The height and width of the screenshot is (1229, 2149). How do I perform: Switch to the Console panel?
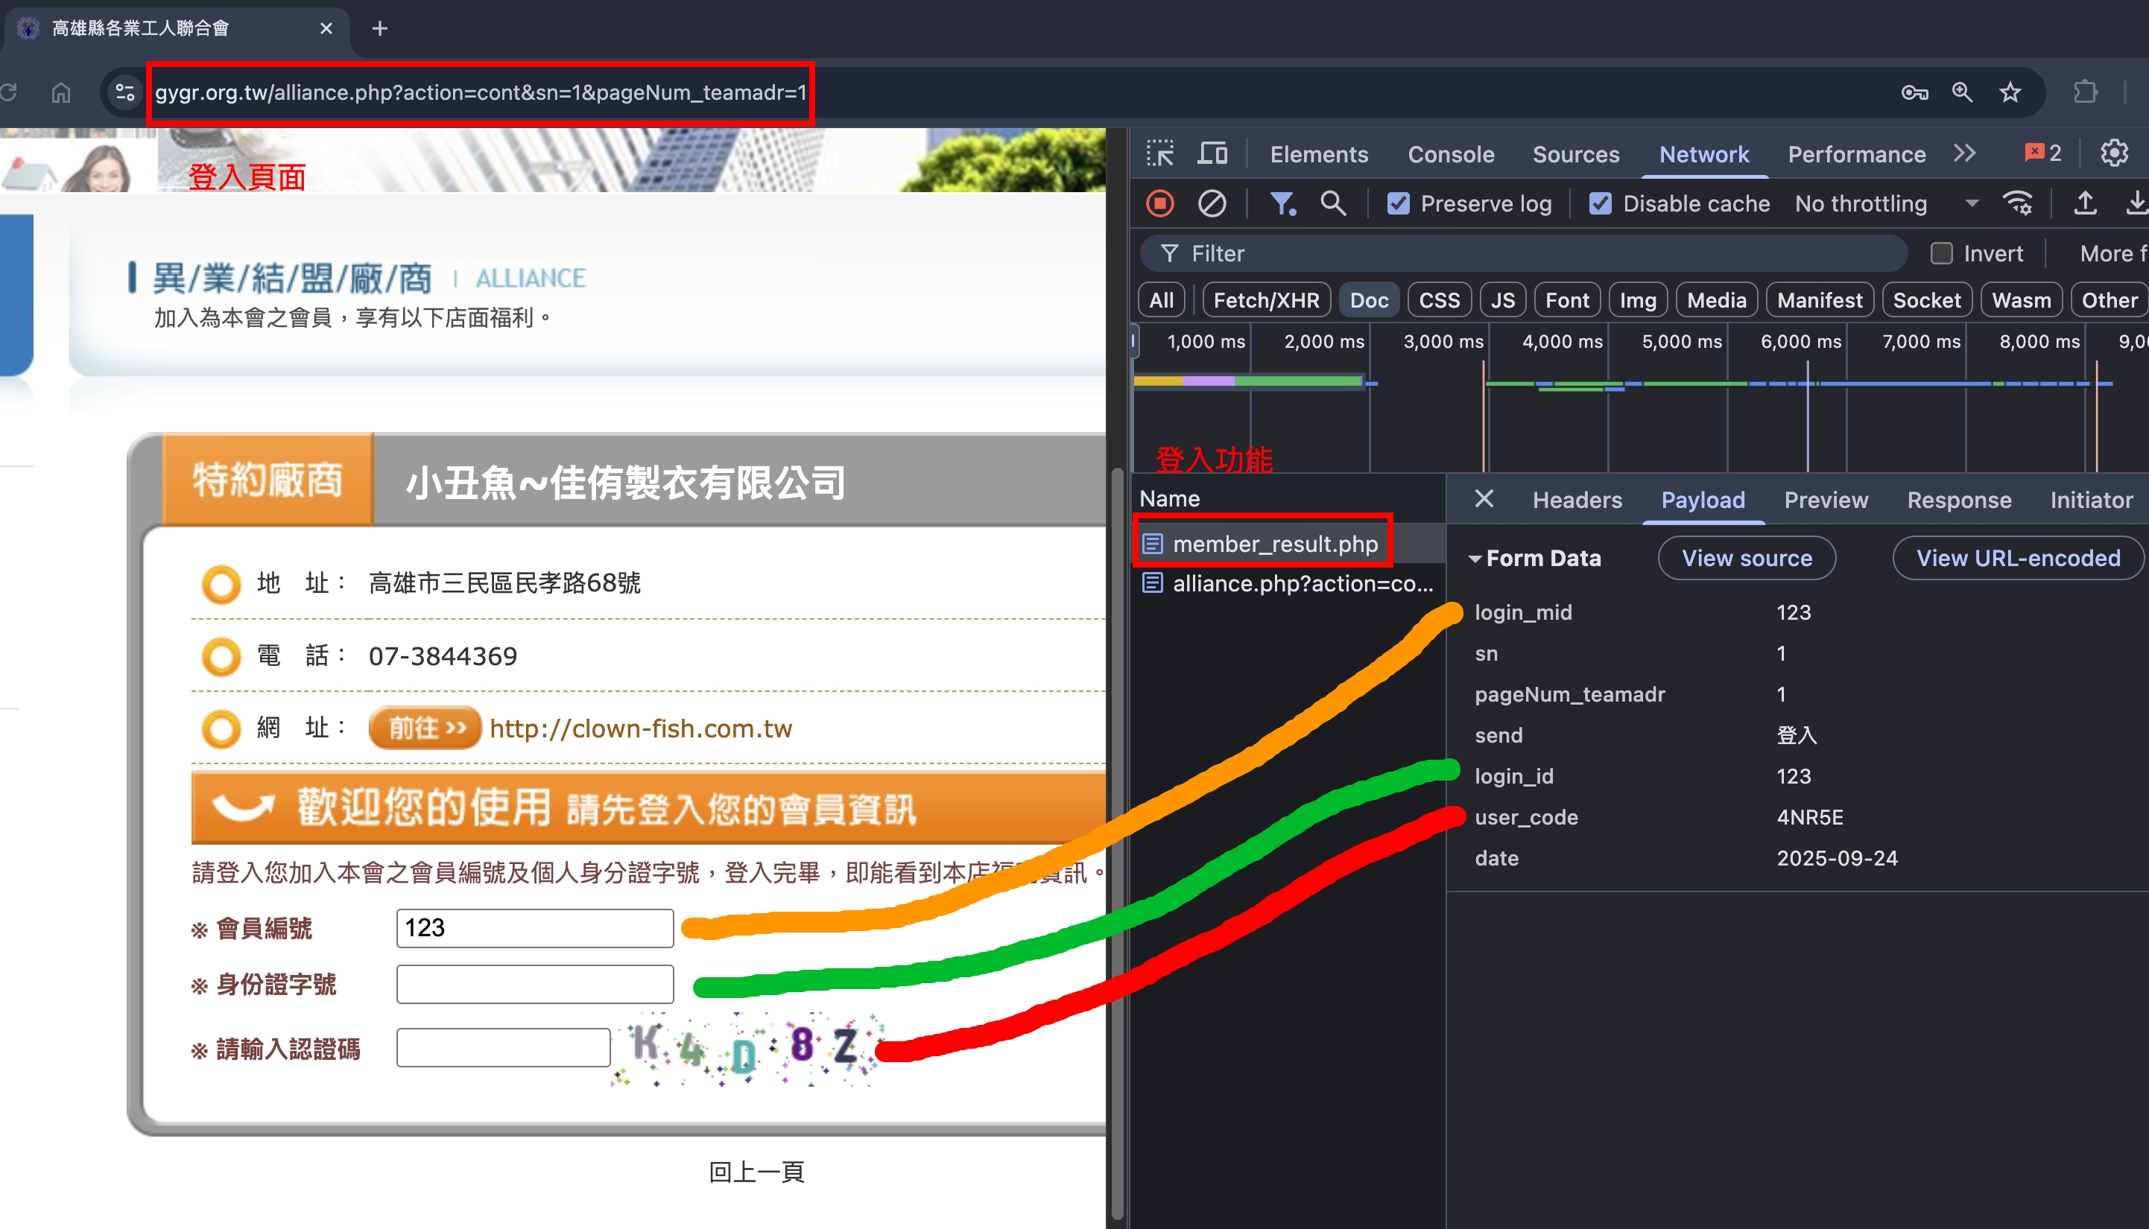click(x=1451, y=153)
